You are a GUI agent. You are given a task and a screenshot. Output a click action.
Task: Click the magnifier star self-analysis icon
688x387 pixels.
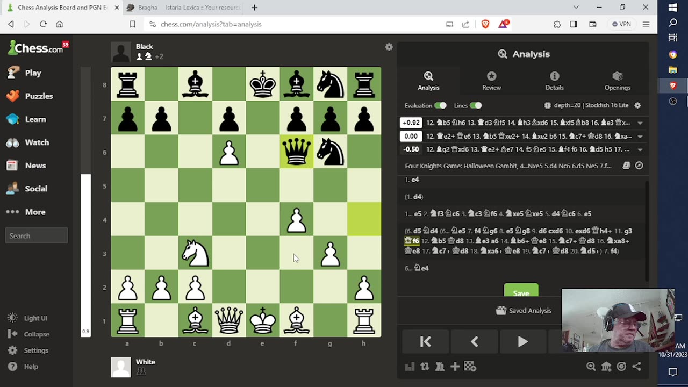[x=591, y=367]
